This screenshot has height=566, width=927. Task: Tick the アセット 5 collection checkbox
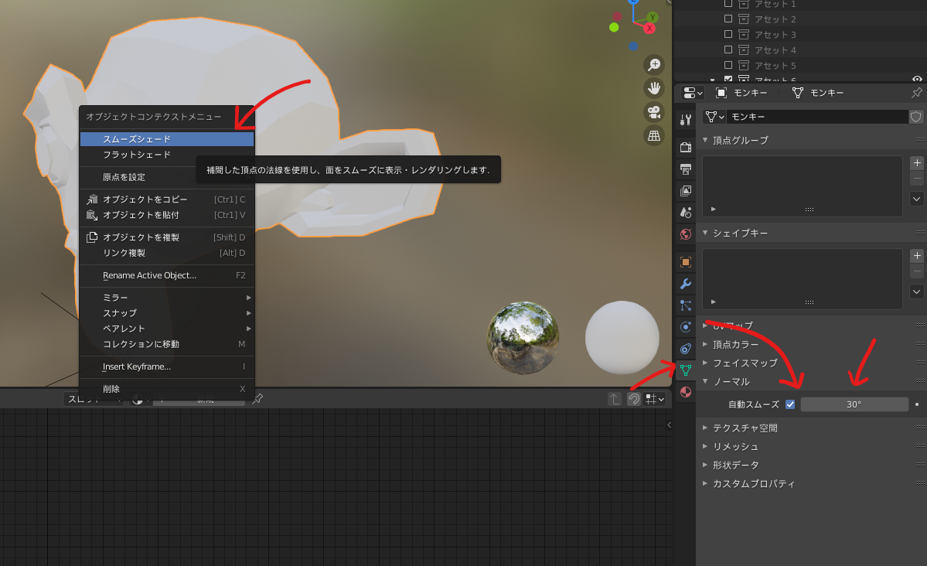[x=728, y=65]
